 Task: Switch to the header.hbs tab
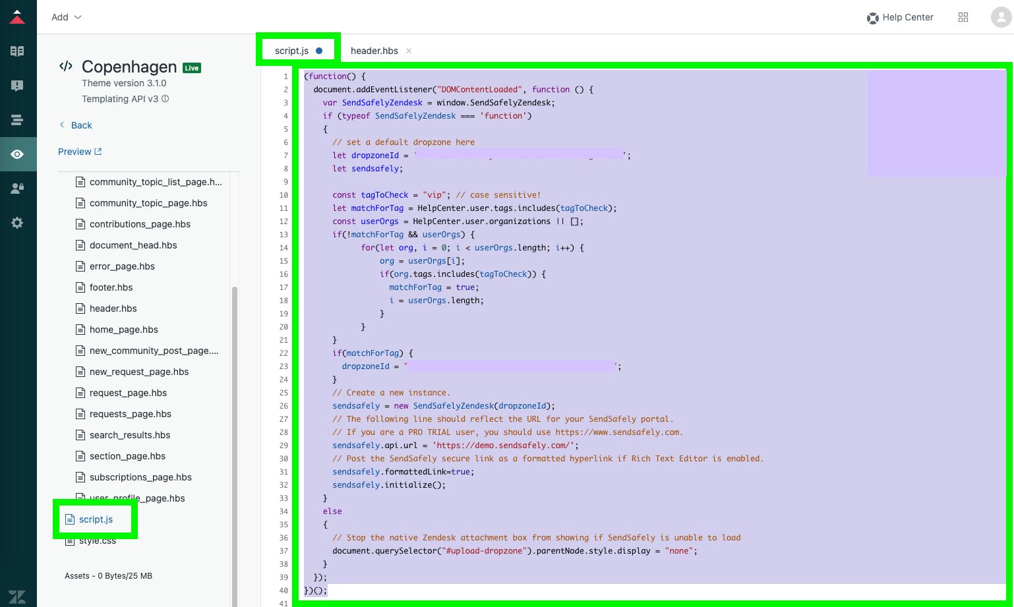point(374,51)
